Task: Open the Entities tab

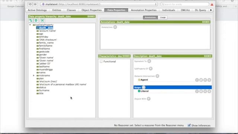Action: [57, 10]
